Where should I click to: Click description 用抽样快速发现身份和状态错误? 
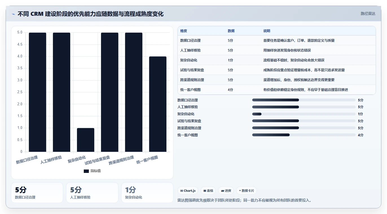pyautogui.click(x=287, y=50)
